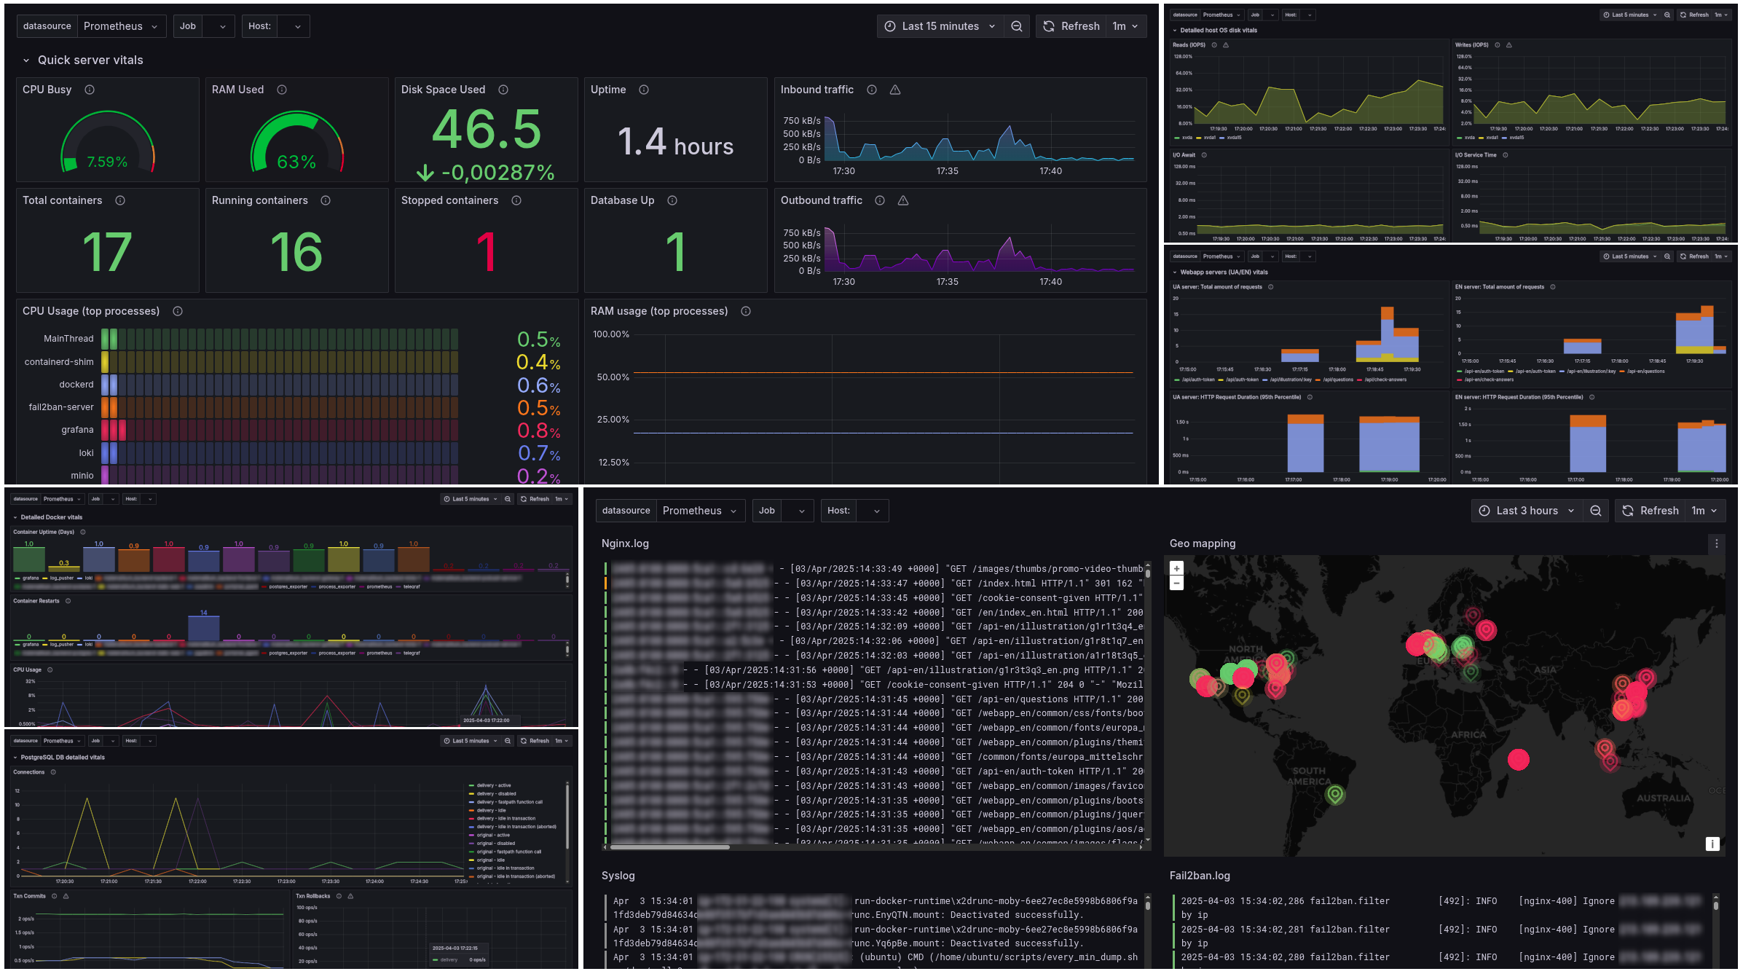The width and height of the screenshot is (1743, 974).
Task: Open the Last 3 hours time picker
Action: [x=1527, y=511]
